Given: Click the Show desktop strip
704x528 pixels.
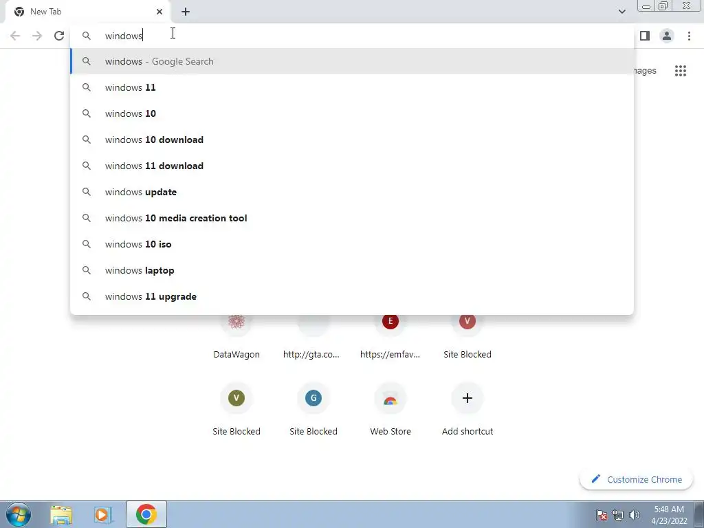Looking at the screenshot, I should [x=699, y=514].
